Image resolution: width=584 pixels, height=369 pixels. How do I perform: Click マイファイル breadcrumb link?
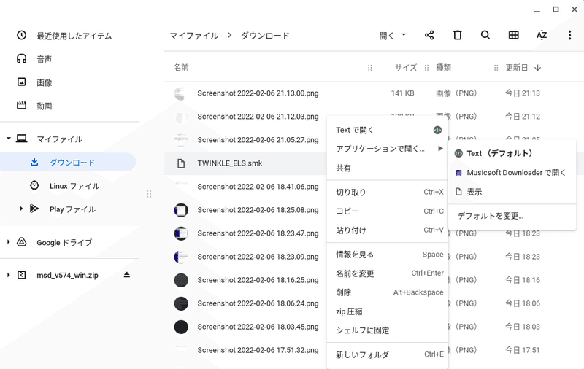point(193,36)
